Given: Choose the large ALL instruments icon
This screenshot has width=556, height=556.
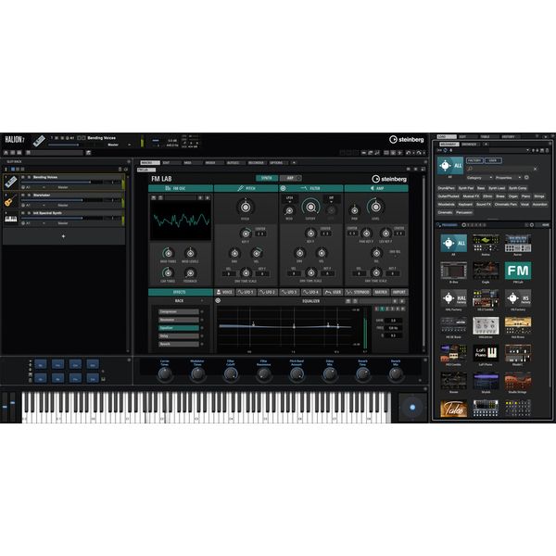Looking at the screenshot, I should [449, 165].
